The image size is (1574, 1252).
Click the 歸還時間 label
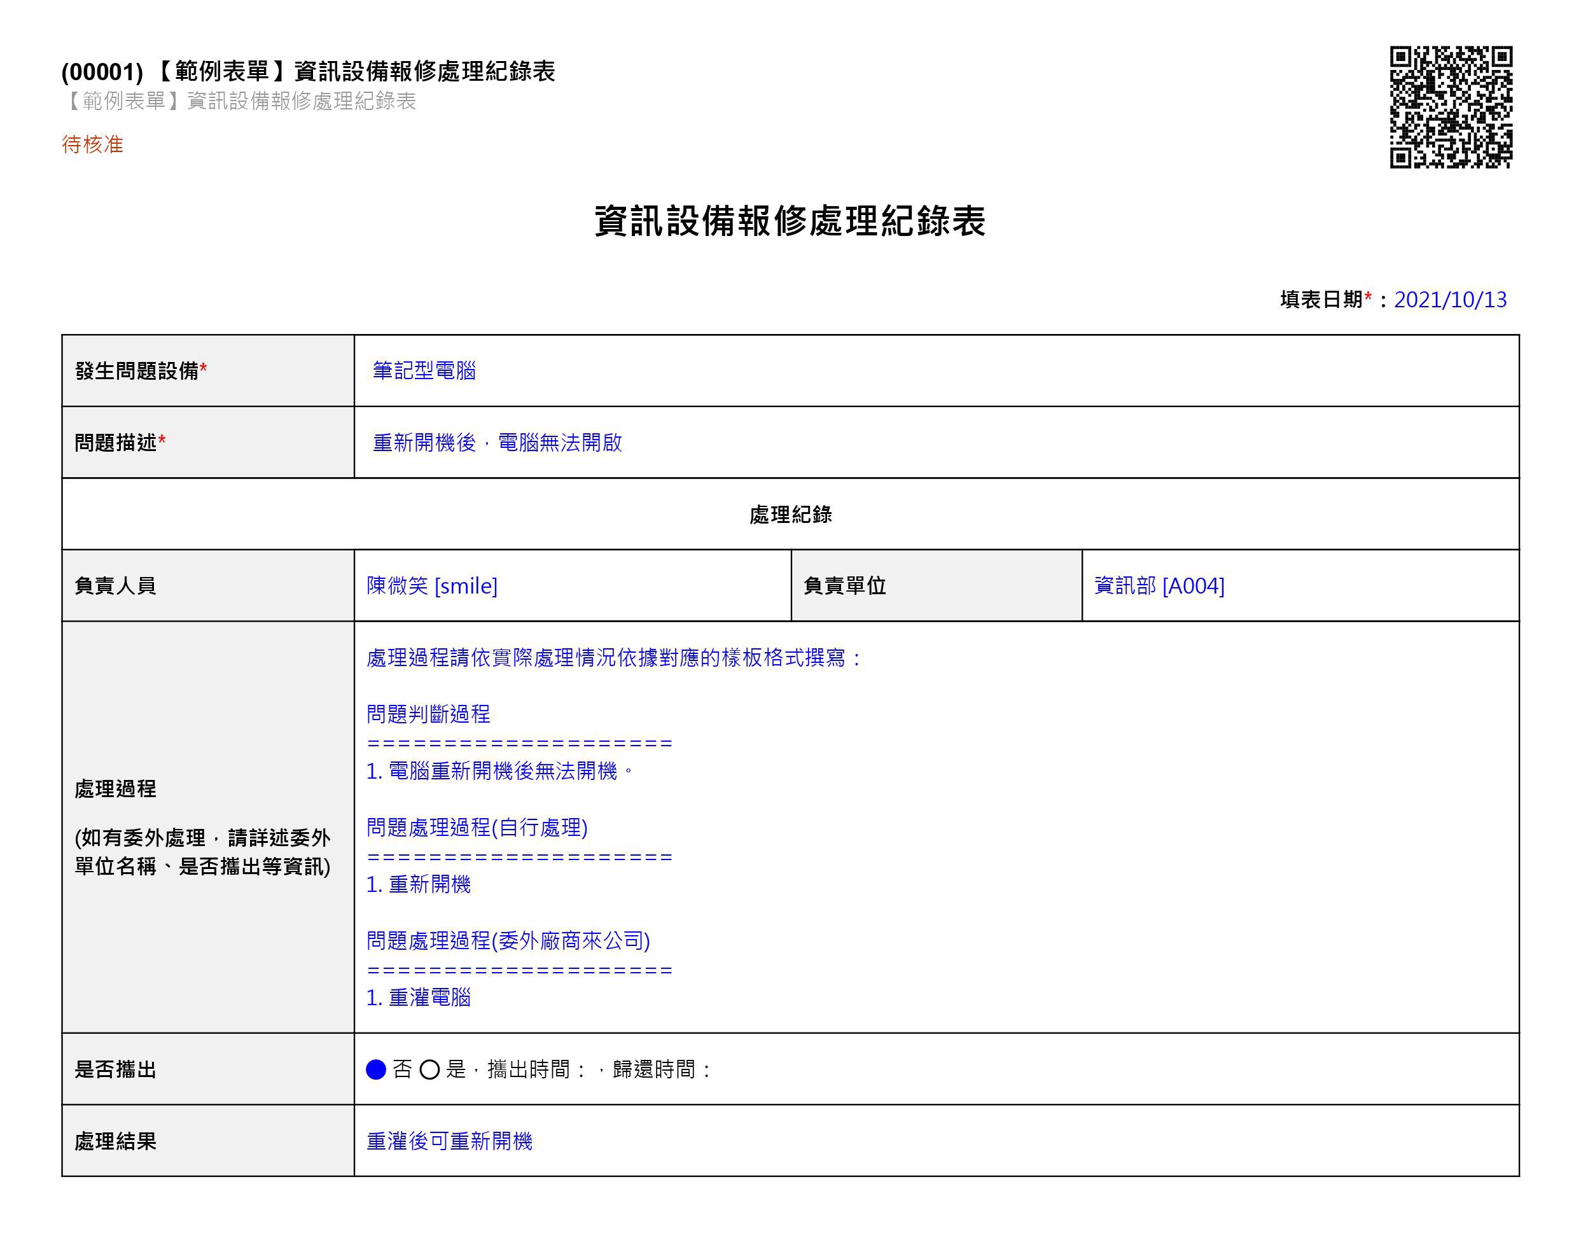tap(654, 1069)
